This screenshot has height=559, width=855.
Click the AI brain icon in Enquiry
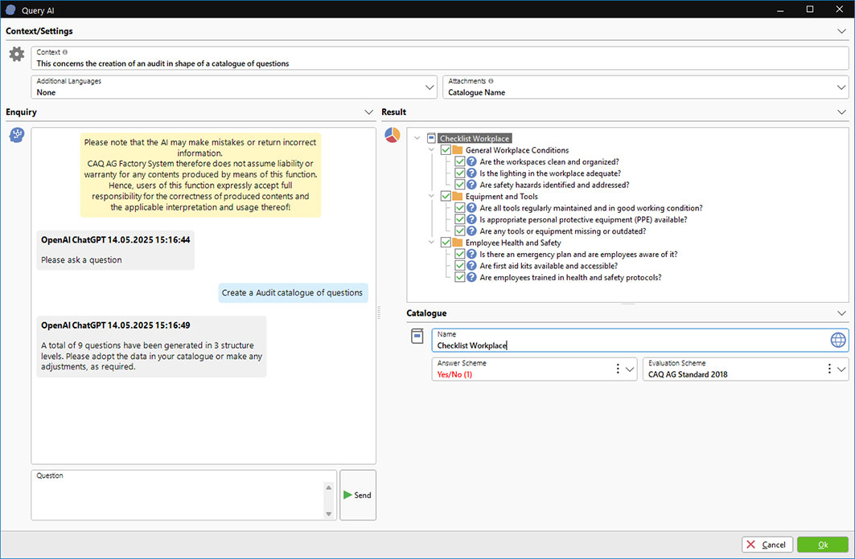[x=16, y=135]
